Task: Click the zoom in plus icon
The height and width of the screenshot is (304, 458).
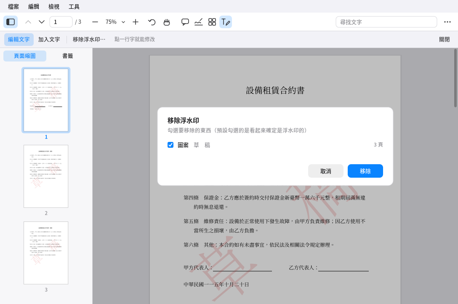Action: pos(135,22)
